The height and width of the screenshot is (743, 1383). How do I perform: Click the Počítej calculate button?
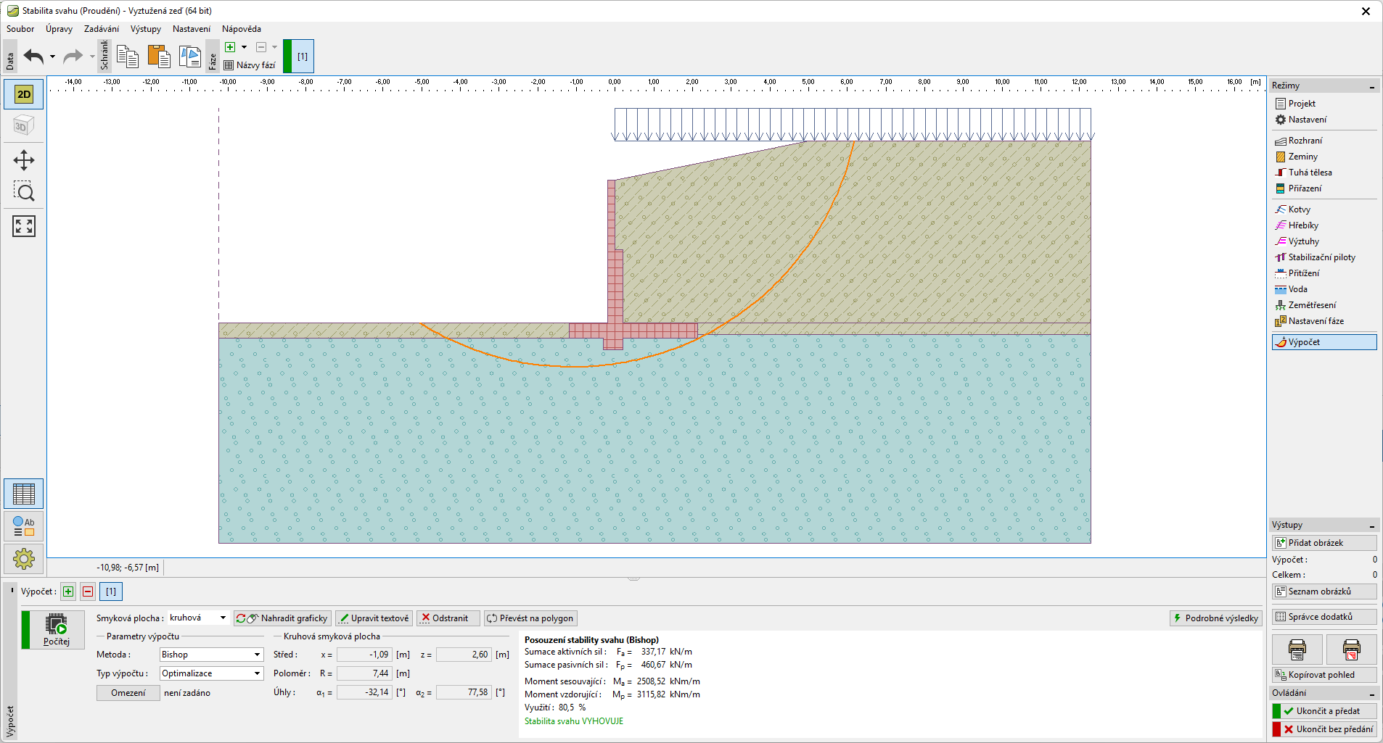(x=56, y=629)
